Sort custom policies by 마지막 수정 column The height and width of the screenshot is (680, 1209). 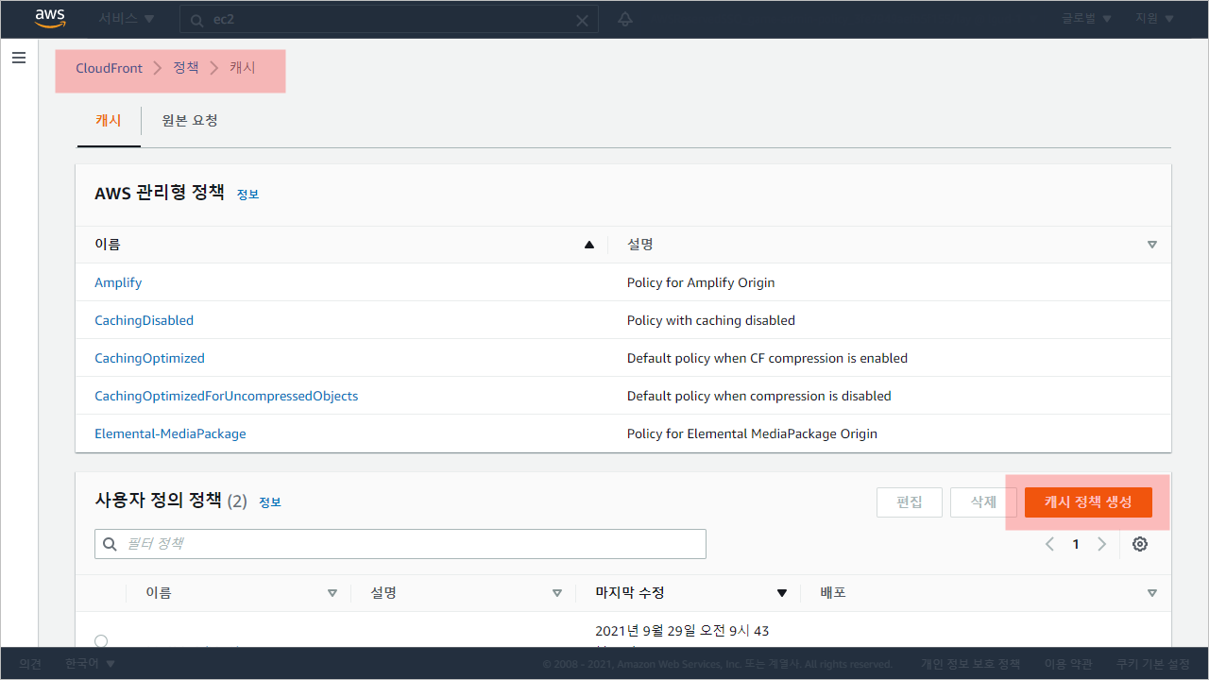pos(781,593)
